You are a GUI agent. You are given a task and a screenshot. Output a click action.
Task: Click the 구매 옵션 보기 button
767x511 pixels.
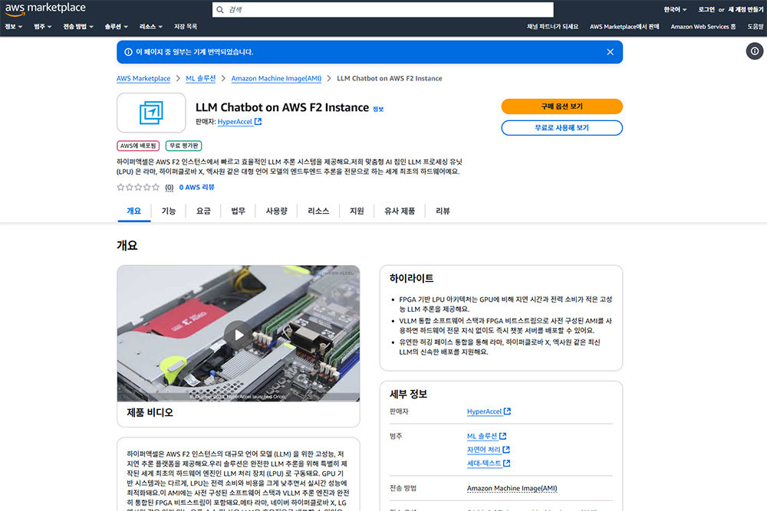561,106
